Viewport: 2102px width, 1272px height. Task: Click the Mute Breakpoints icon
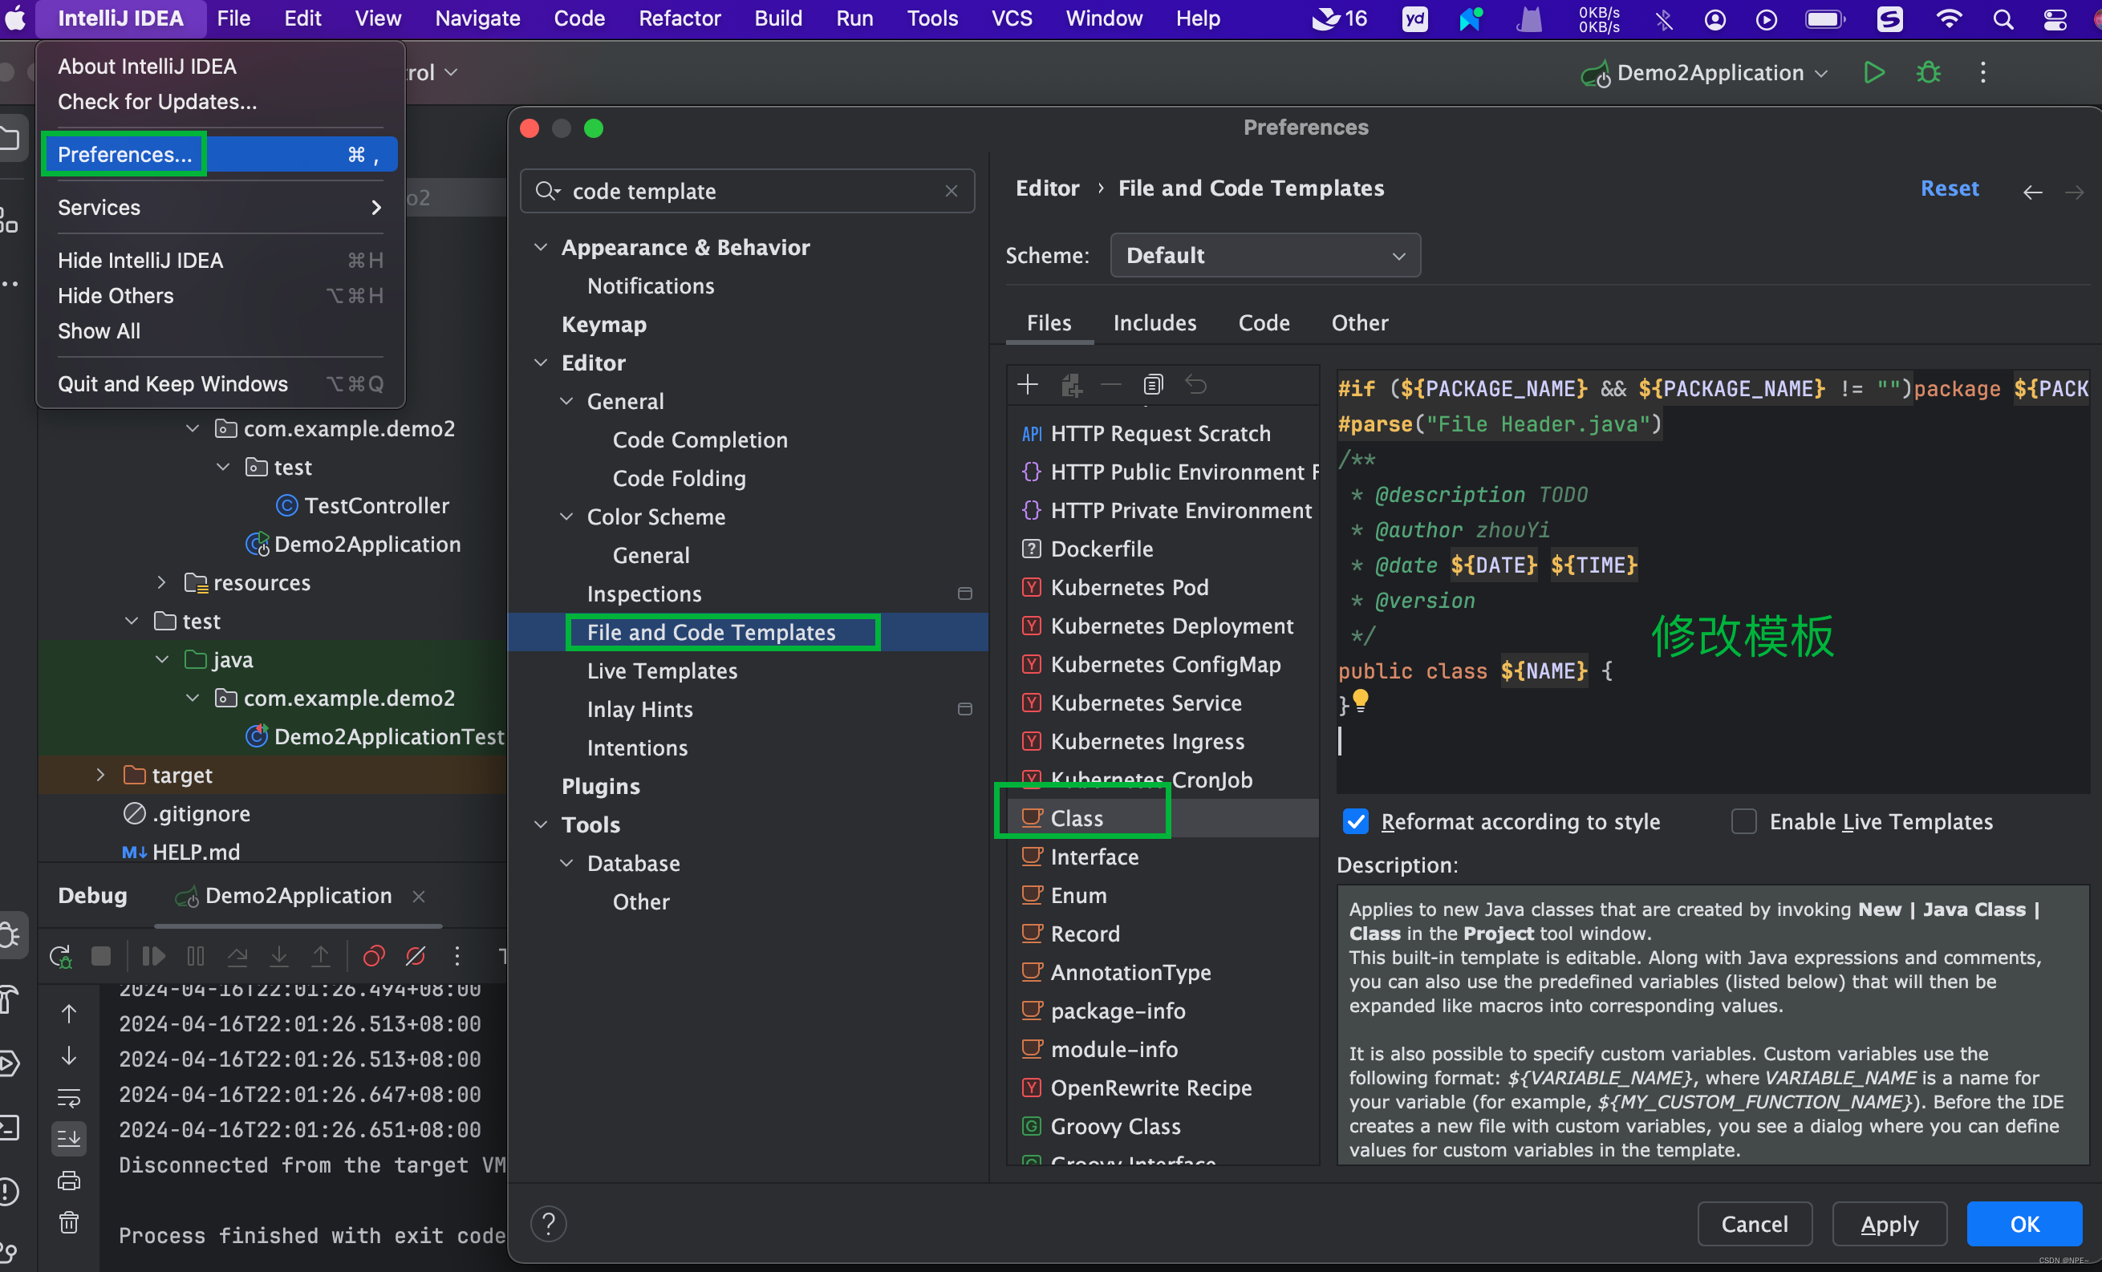coord(416,956)
